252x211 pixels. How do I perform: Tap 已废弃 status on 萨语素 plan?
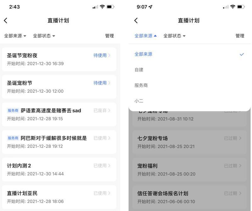click(x=102, y=111)
